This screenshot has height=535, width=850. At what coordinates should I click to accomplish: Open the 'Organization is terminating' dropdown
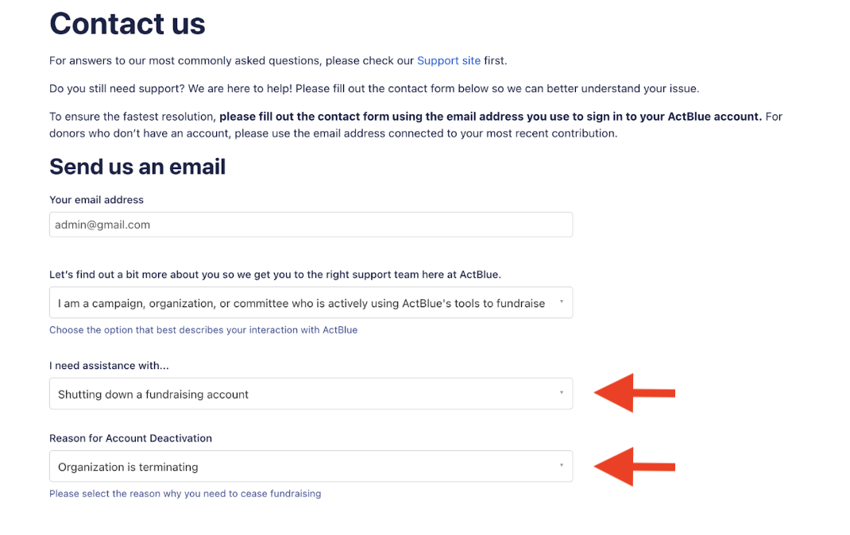pyautogui.click(x=302, y=467)
